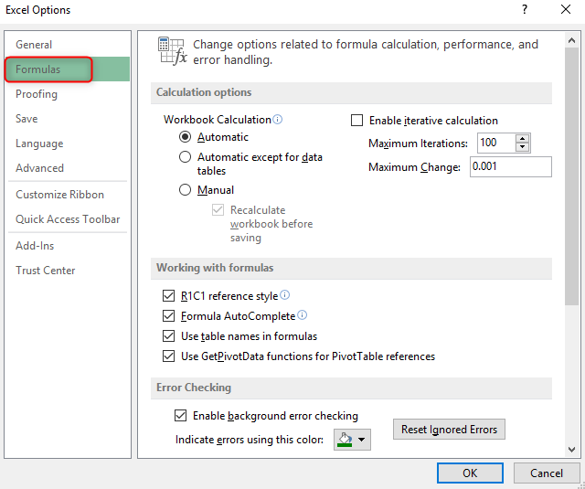The image size is (585, 489).
Task: Click the question mark help icon
Action: (x=525, y=9)
